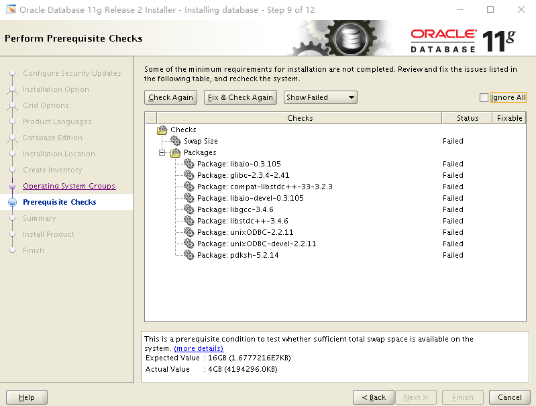This screenshot has height=406, width=536.
Task: Minimize the Oracle installer window
Action: 460,9
